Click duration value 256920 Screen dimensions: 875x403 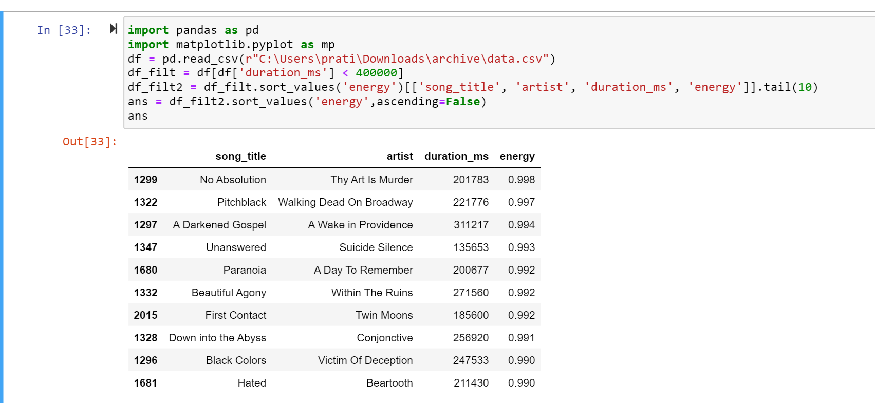pyautogui.click(x=471, y=338)
